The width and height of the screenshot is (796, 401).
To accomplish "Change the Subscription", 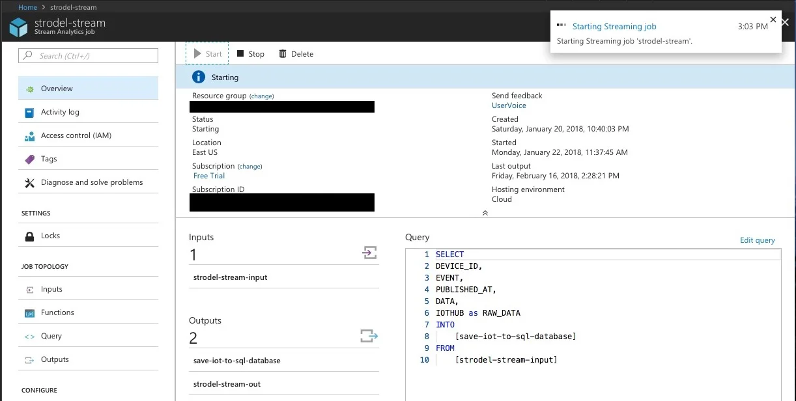I will point(250,167).
